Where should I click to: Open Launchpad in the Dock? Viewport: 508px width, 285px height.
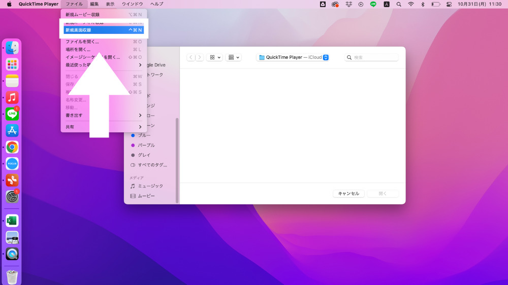click(12, 64)
